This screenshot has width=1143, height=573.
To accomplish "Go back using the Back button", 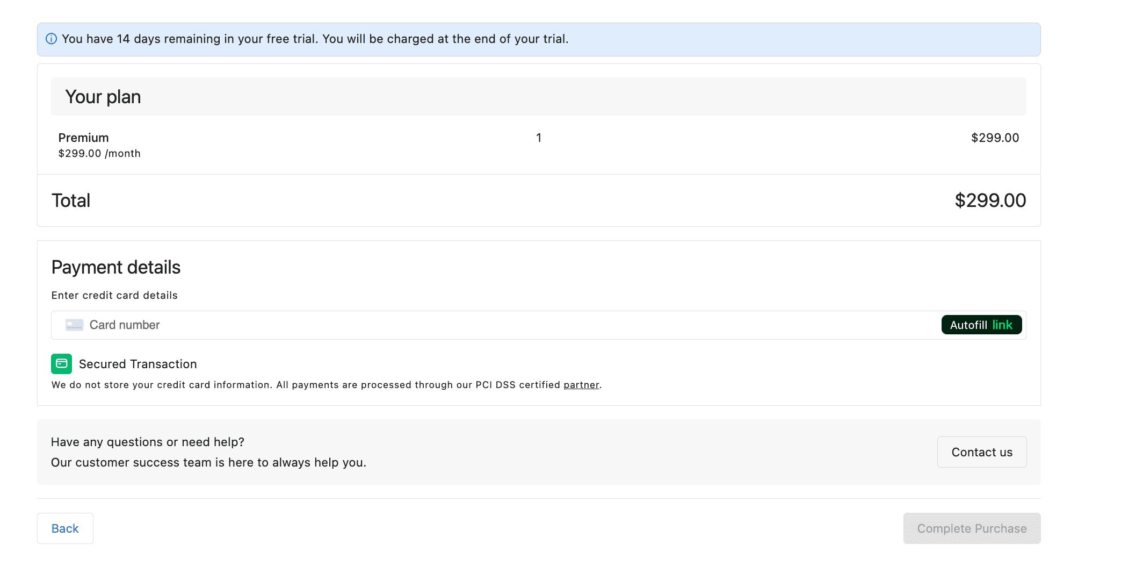I will click(65, 528).
